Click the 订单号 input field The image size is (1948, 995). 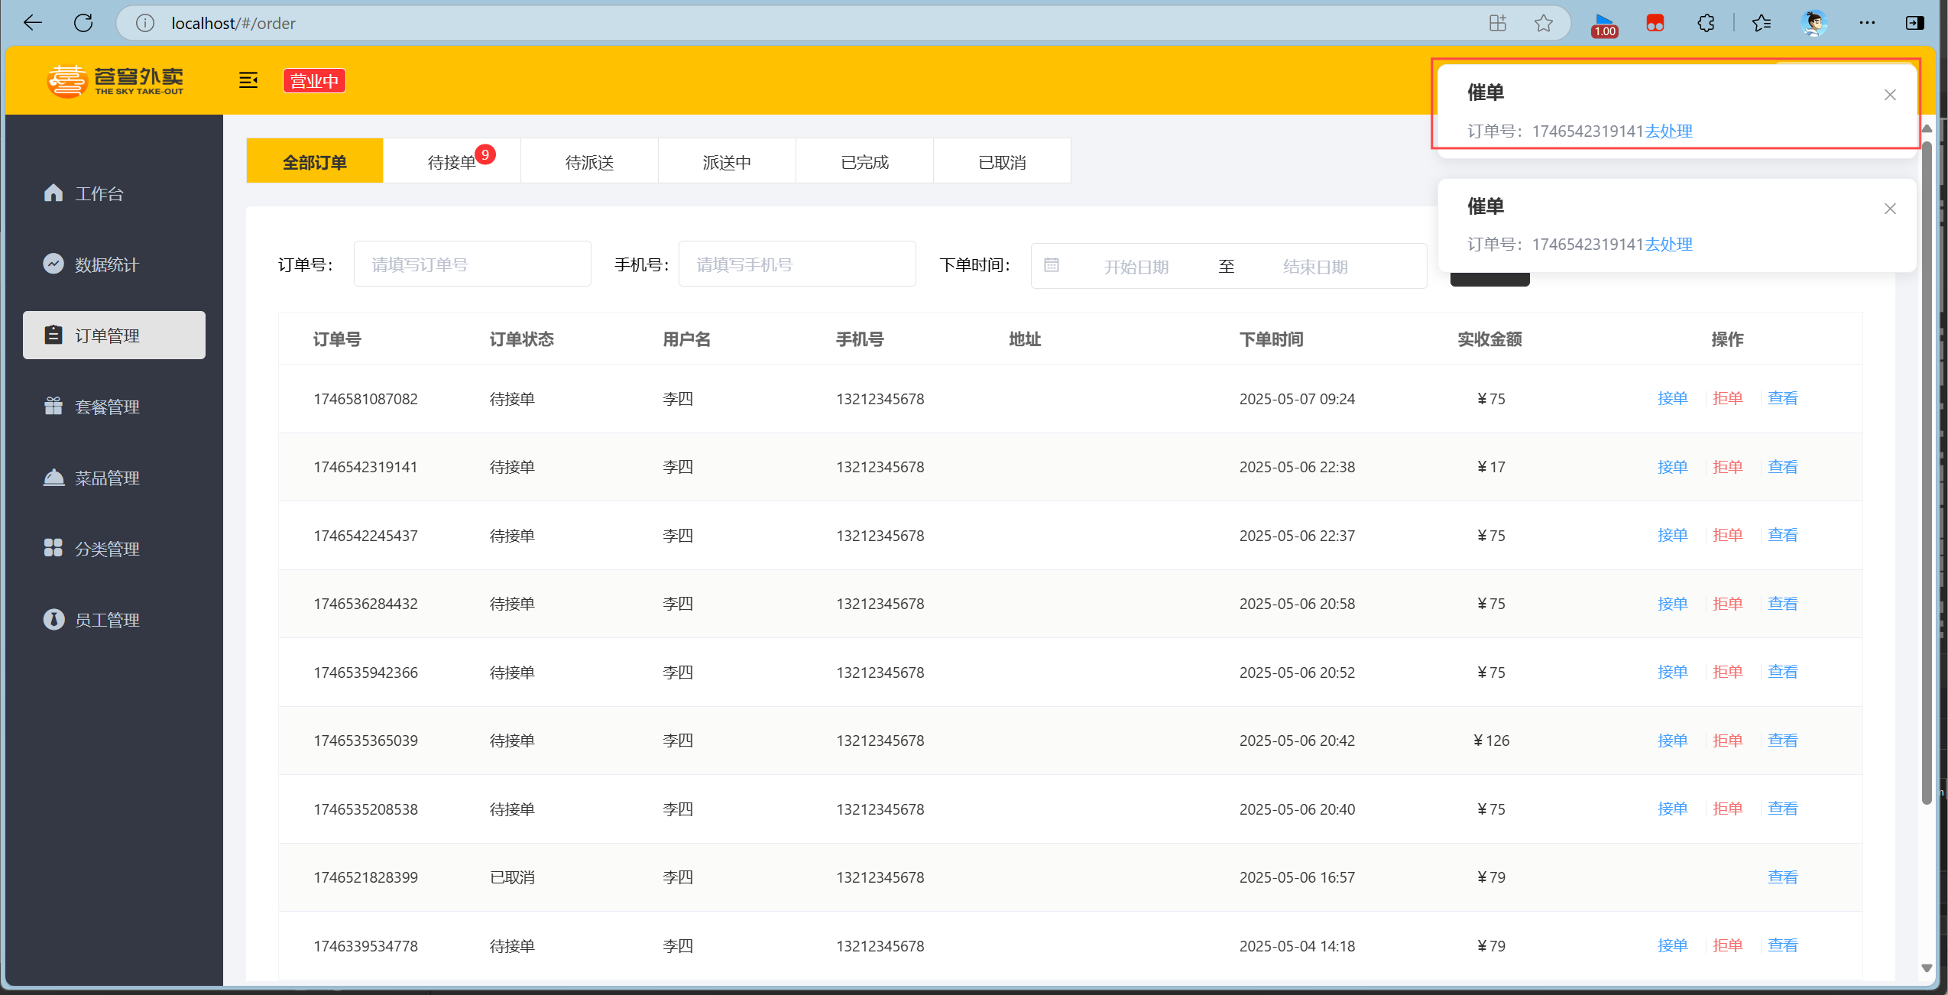pos(472,264)
